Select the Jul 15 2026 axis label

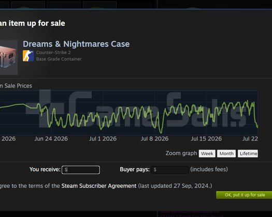click(206, 138)
